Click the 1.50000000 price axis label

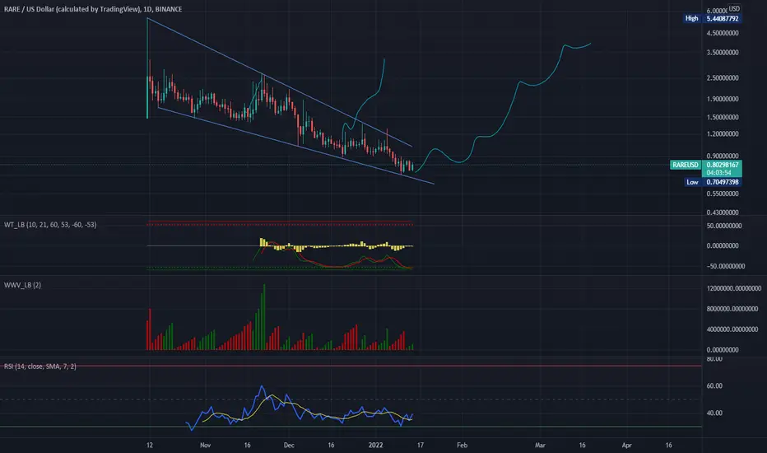point(722,118)
